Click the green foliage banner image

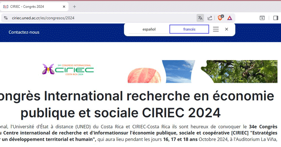click(x=239, y=71)
